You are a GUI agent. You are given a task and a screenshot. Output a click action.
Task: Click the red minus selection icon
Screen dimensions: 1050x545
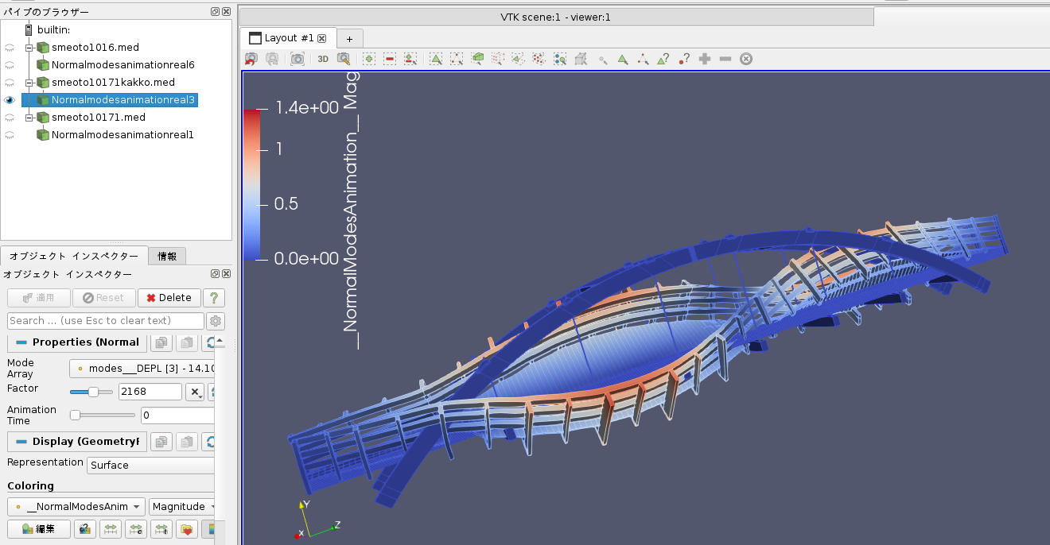390,59
